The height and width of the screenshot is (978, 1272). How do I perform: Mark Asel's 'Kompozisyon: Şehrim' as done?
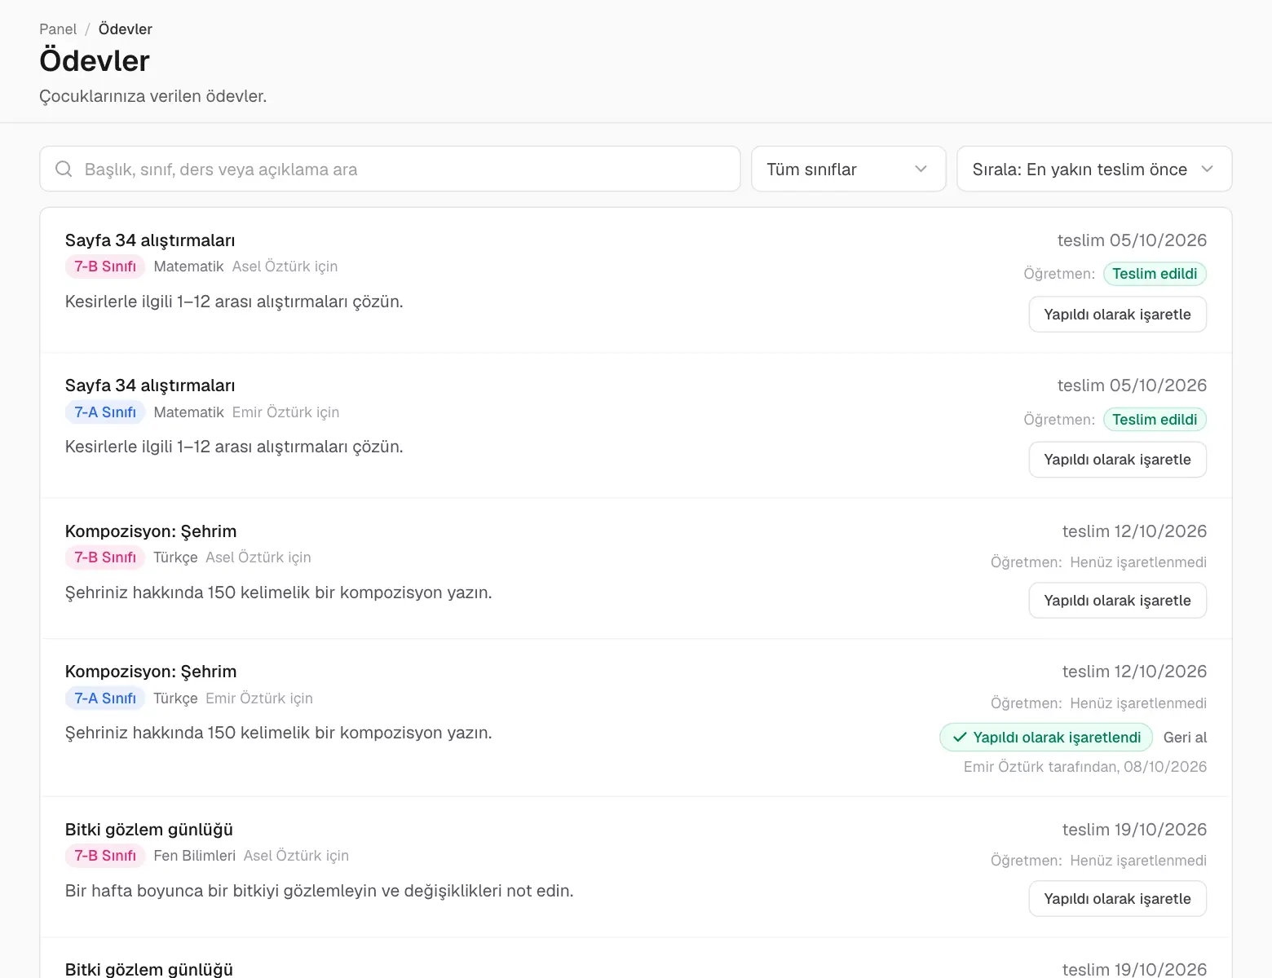tap(1117, 601)
